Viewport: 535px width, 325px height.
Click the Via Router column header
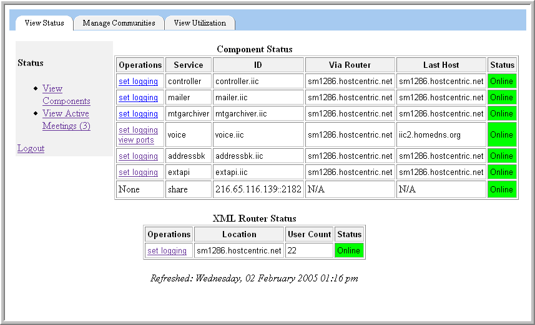(350, 65)
